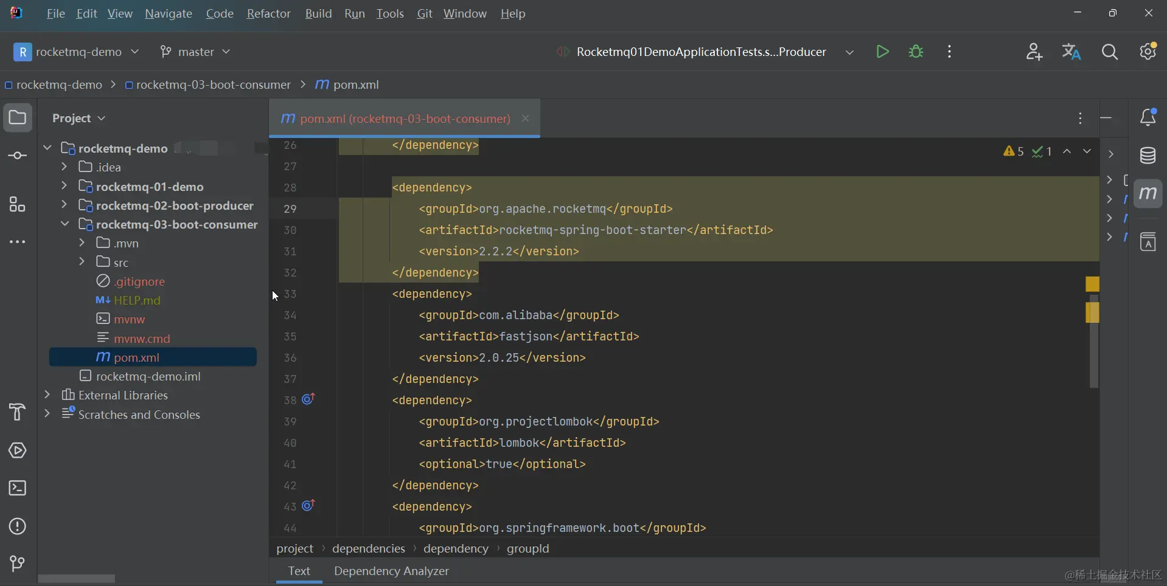Go to previous highlighted error
Image resolution: width=1167 pixels, height=586 pixels.
click(1067, 151)
